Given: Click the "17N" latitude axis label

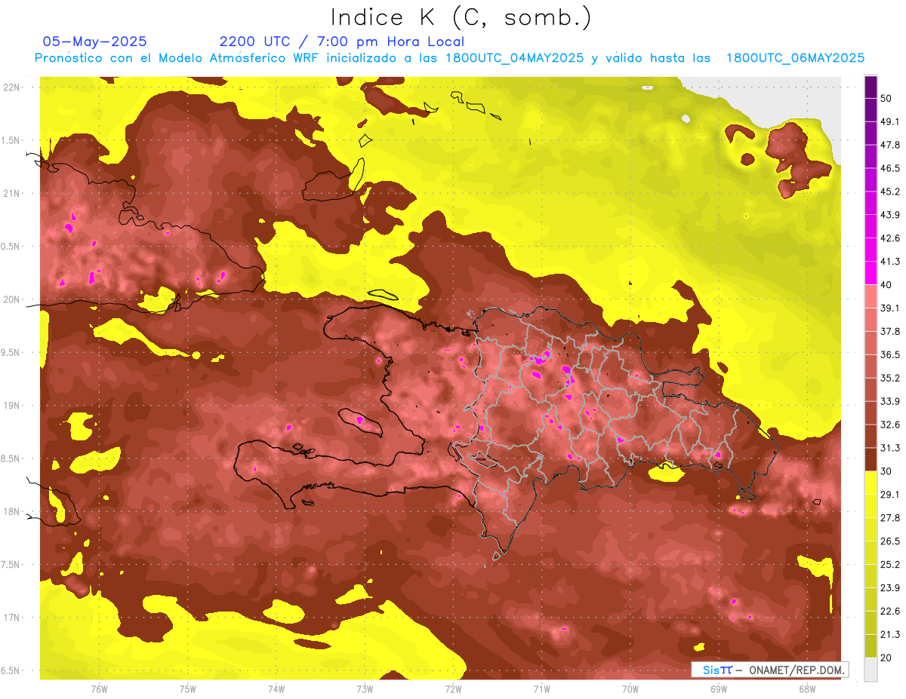Looking at the screenshot, I should 11,618.
